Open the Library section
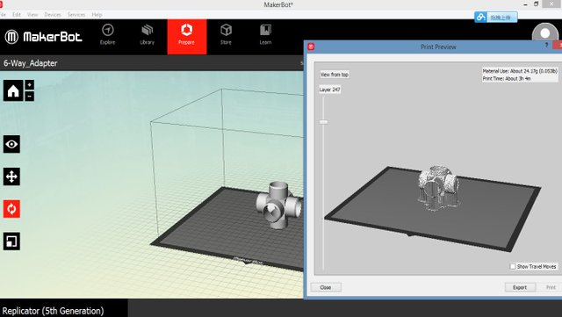The image size is (562, 317). pyautogui.click(x=147, y=35)
